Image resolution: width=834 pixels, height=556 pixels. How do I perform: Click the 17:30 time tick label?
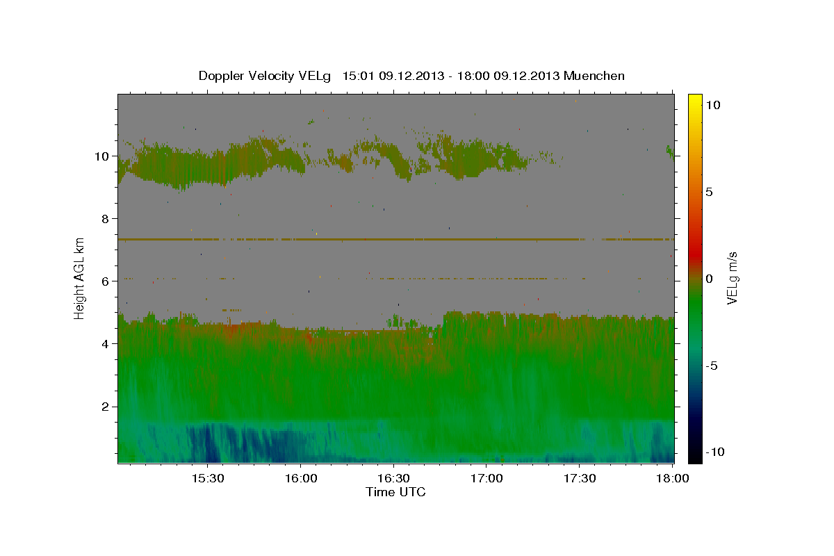click(x=580, y=479)
